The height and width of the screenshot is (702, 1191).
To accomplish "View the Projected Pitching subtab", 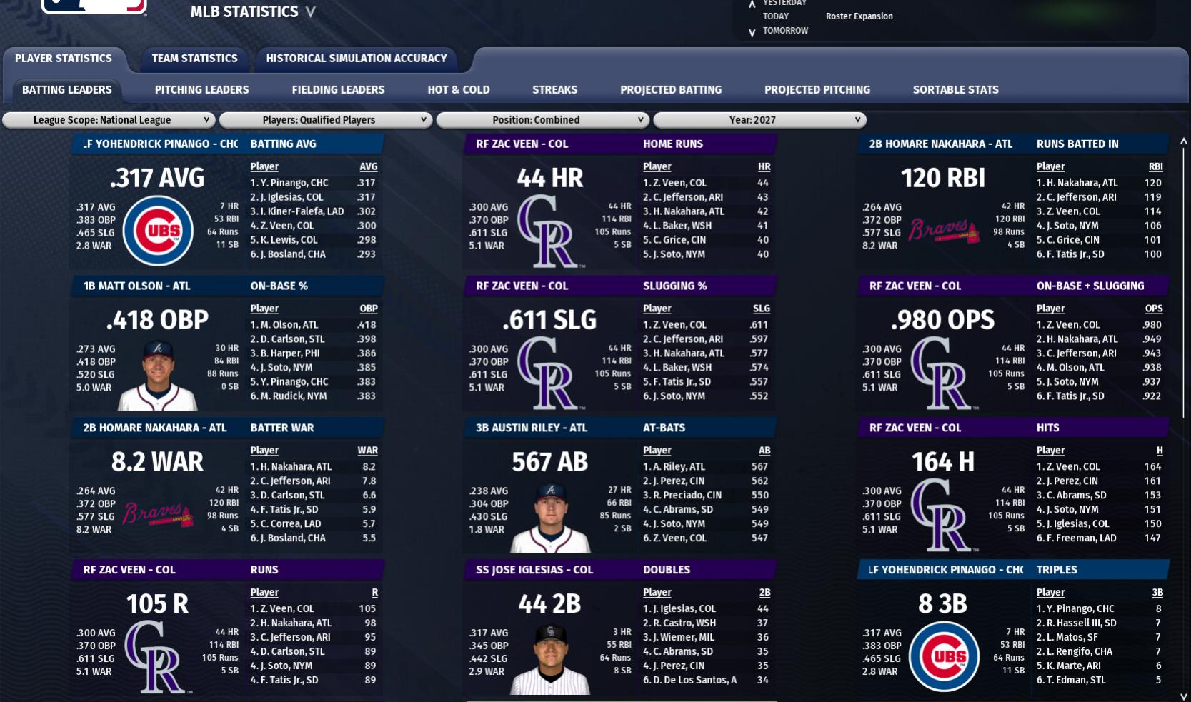I will coord(817,90).
